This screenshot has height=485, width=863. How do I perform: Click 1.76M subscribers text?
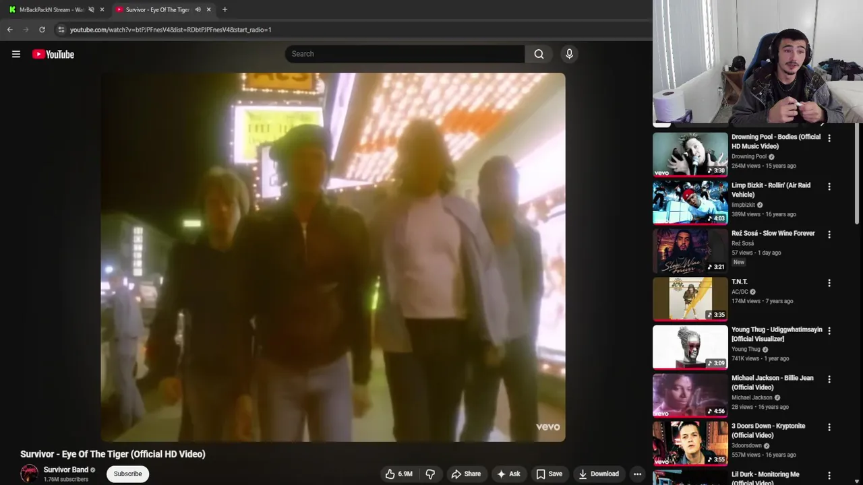tap(66, 480)
